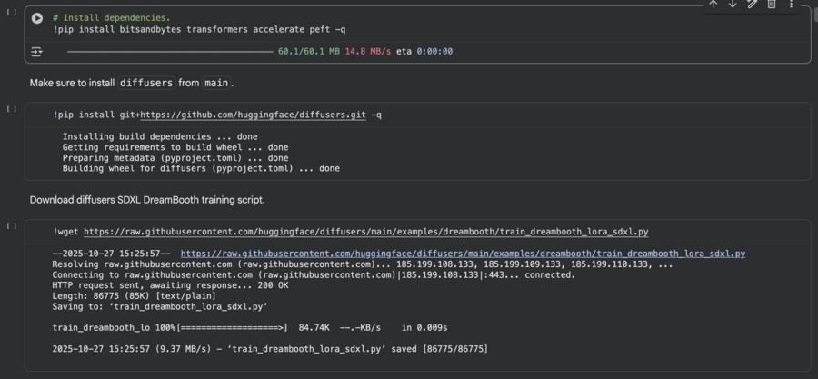The image size is (818, 379).
Task: Click the 'Building wheel for diffusers' output line
Action: pyautogui.click(x=201, y=168)
